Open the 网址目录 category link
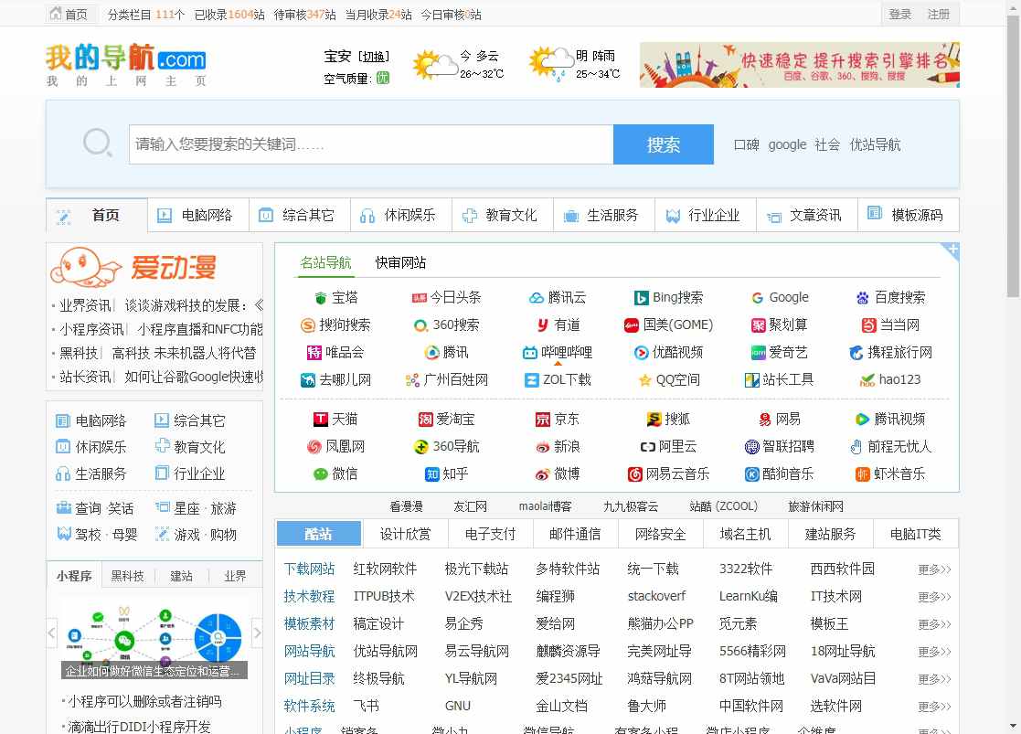The width and height of the screenshot is (1021, 734). 309,678
